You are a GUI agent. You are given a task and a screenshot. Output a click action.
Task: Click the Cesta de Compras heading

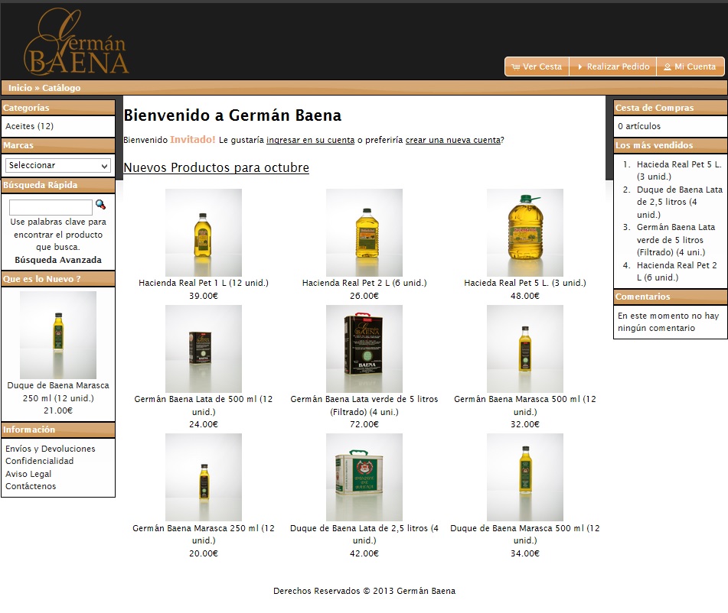pyautogui.click(x=655, y=108)
